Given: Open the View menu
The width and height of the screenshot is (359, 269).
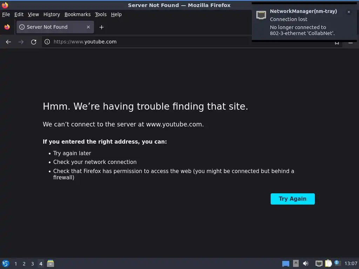Looking at the screenshot, I should 33,14.
